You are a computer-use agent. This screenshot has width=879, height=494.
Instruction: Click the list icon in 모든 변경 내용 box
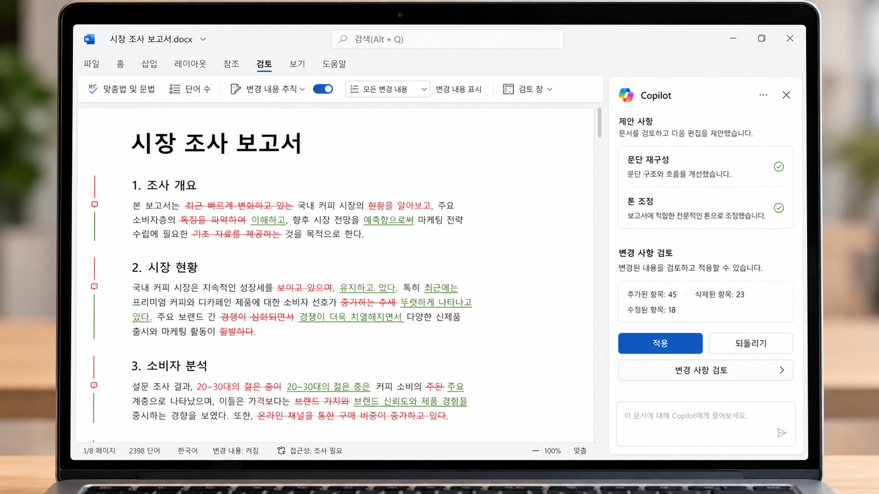point(354,89)
